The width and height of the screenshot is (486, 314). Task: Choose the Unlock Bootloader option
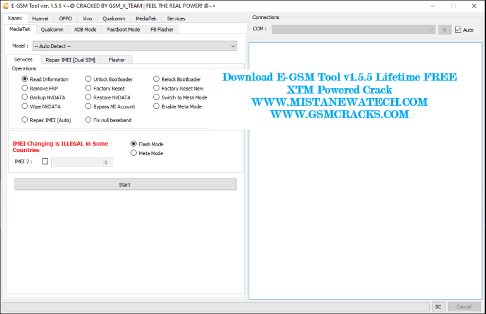click(x=89, y=79)
